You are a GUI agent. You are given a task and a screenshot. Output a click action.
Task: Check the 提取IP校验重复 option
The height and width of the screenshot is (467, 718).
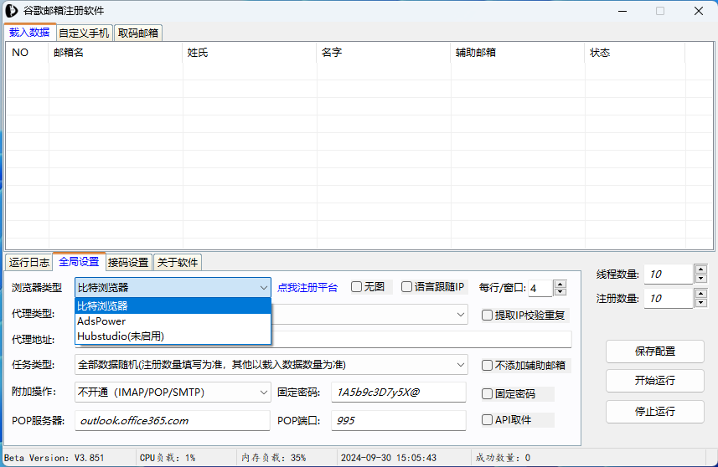click(488, 316)
